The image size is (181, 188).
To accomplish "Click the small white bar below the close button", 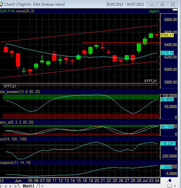I will pyautogui.click(x=175, y=10).
